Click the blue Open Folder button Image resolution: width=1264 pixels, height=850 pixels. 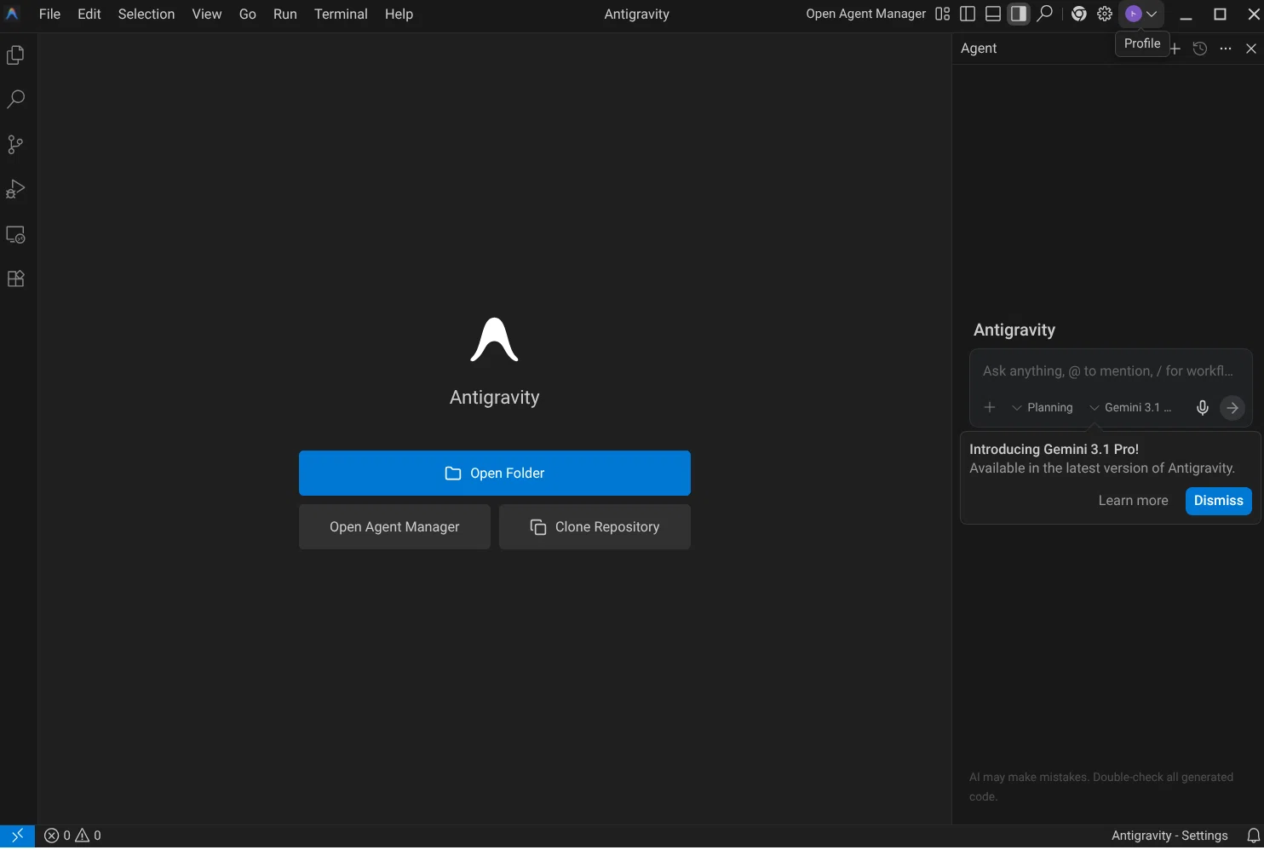pyautogui.click(x=495, y=474)
